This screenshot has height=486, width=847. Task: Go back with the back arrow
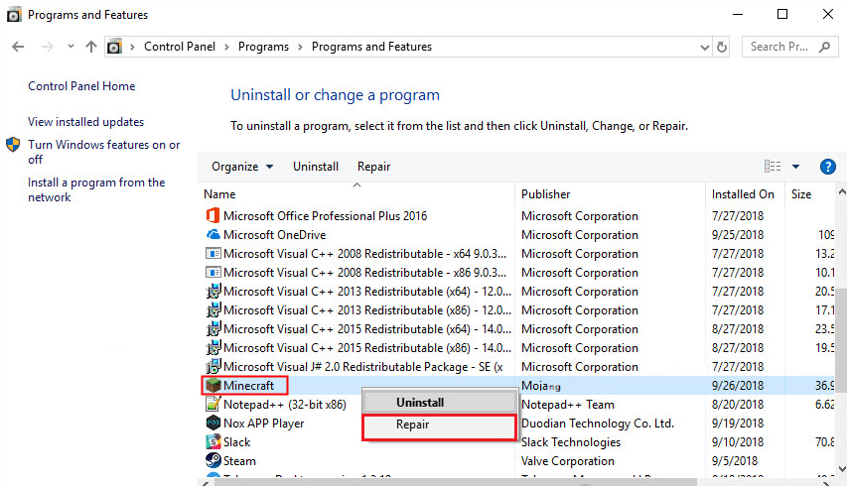18,47
